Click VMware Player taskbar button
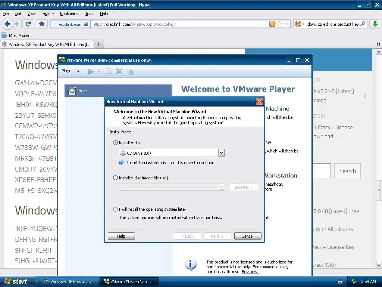 click(129, 282)
